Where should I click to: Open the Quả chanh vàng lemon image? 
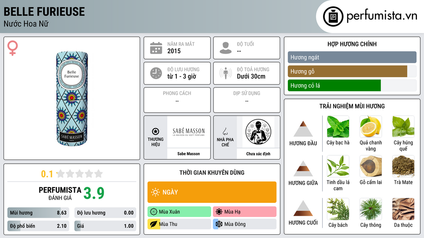[x=371, y=126]
